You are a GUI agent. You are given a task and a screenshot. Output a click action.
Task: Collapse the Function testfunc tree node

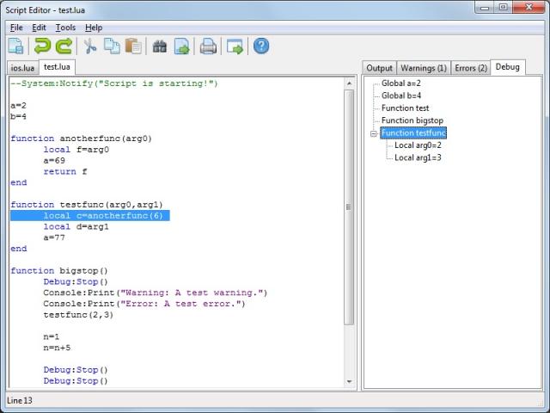tap(374, 133)
